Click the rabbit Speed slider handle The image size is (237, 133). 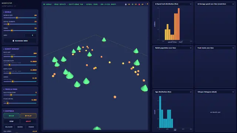point(13,81)
